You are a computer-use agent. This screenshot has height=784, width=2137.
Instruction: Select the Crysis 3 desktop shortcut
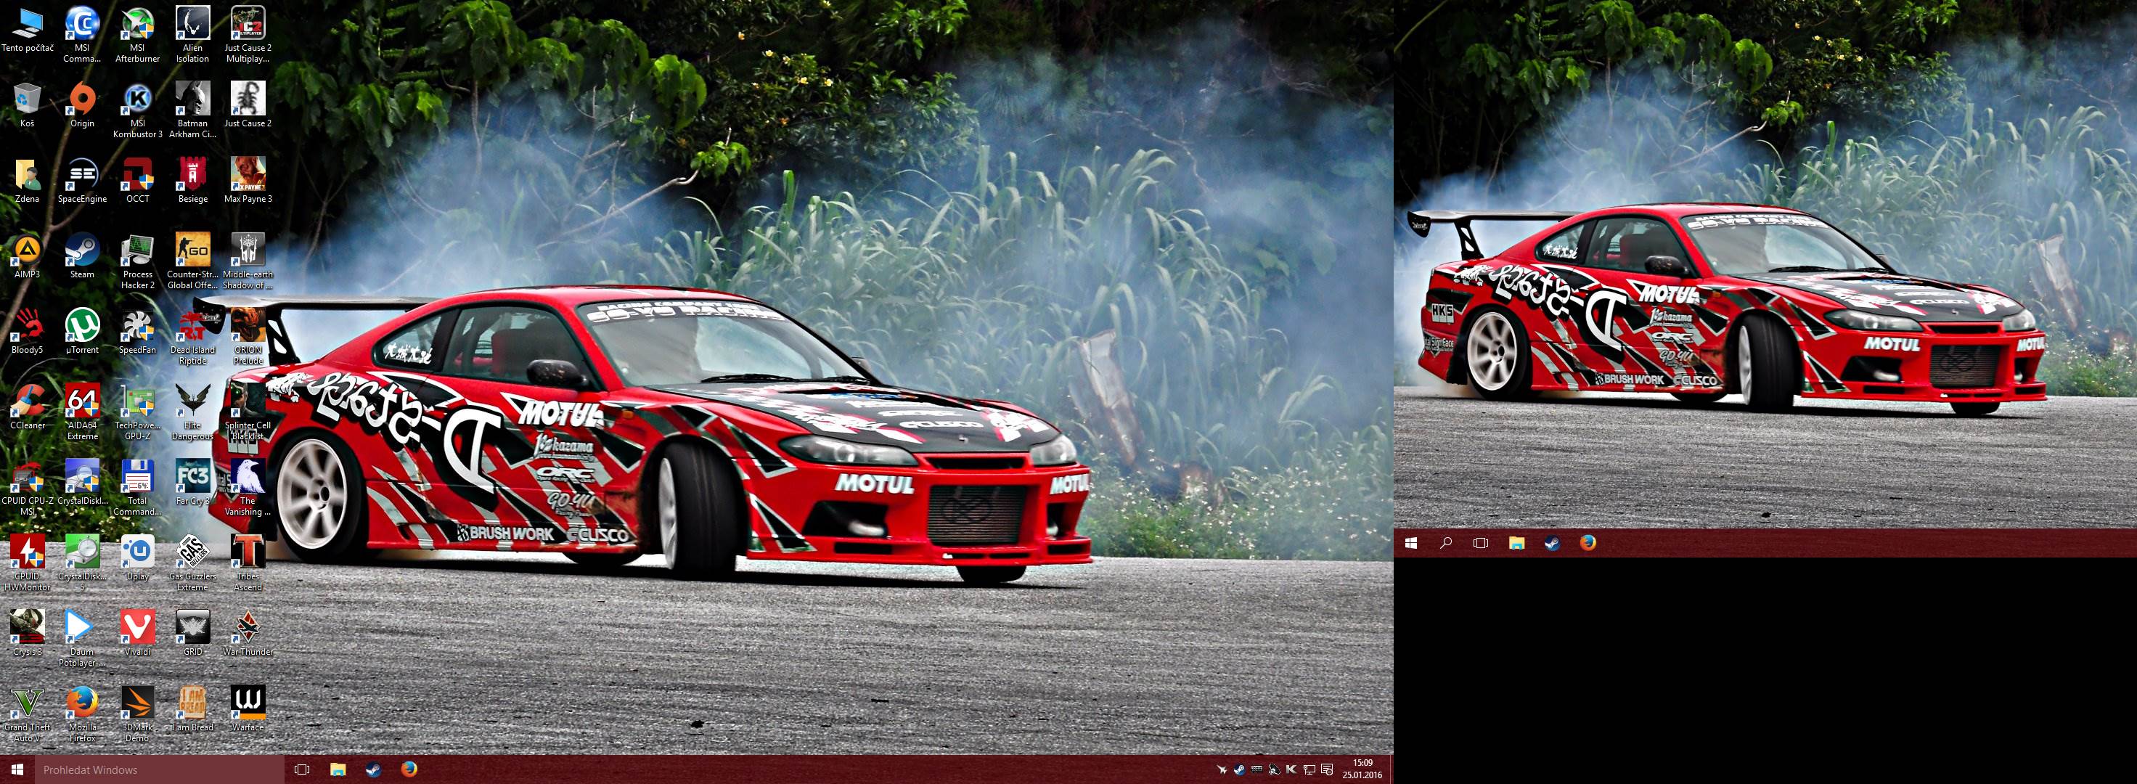tap(28, 634)
